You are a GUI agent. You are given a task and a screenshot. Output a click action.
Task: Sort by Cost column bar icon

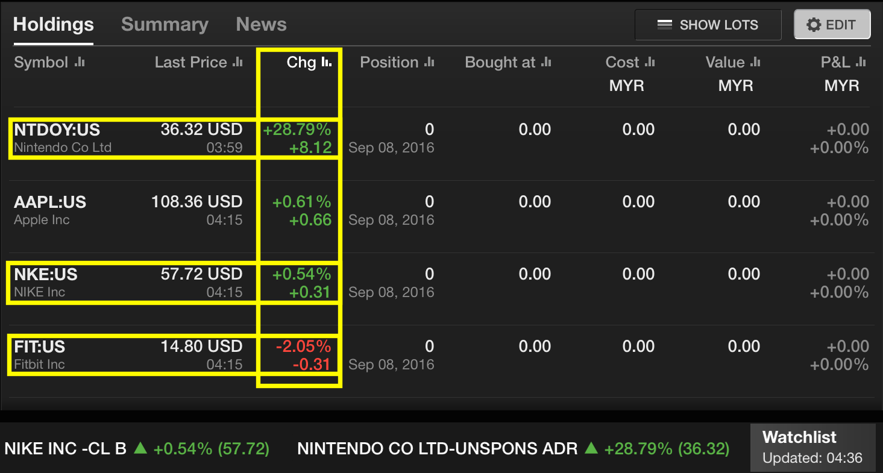650,62
